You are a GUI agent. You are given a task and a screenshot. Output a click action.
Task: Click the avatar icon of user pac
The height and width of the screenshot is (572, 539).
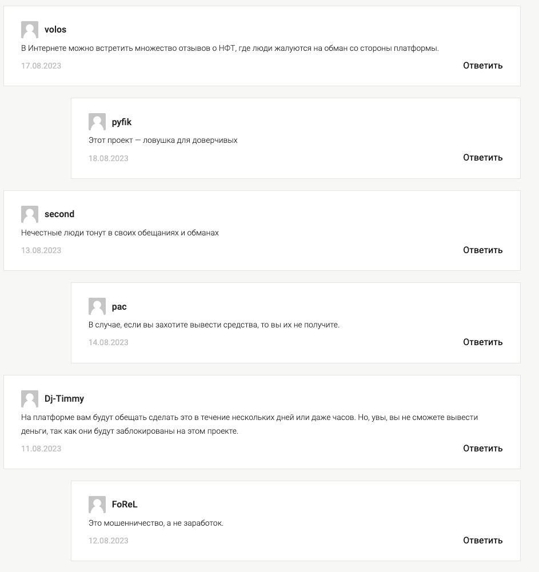click(97, 307)
